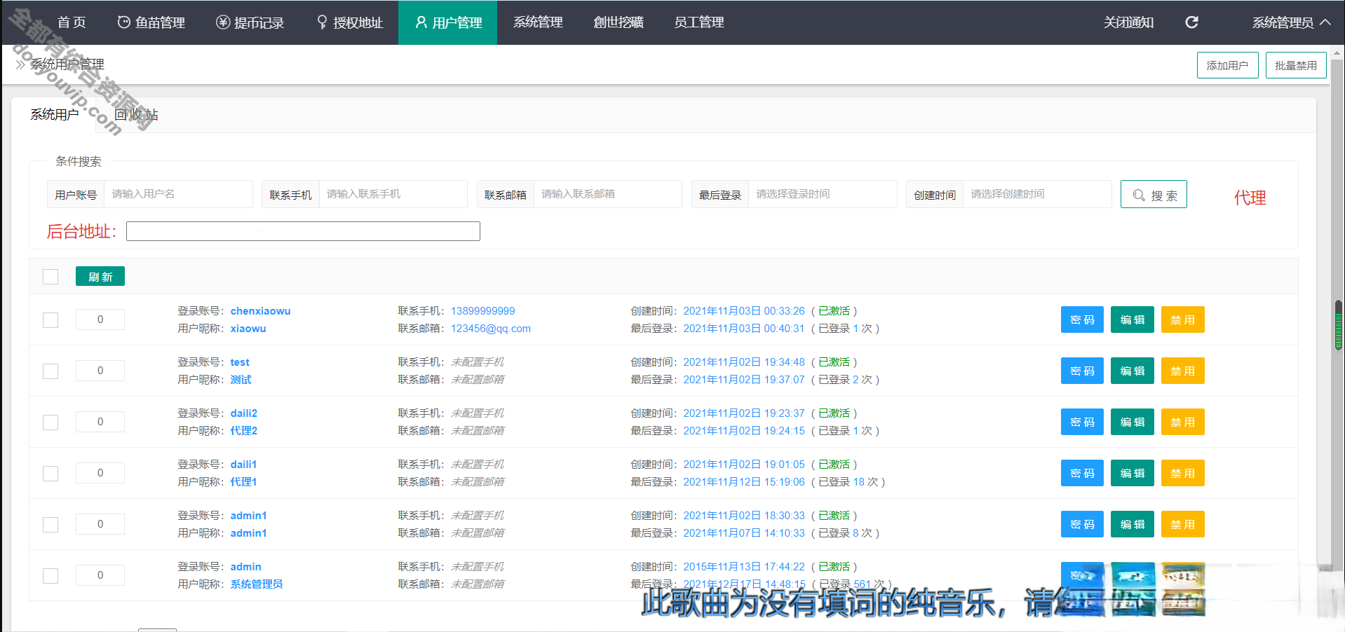Click 禁用 button for daili1

point(1183,473)
